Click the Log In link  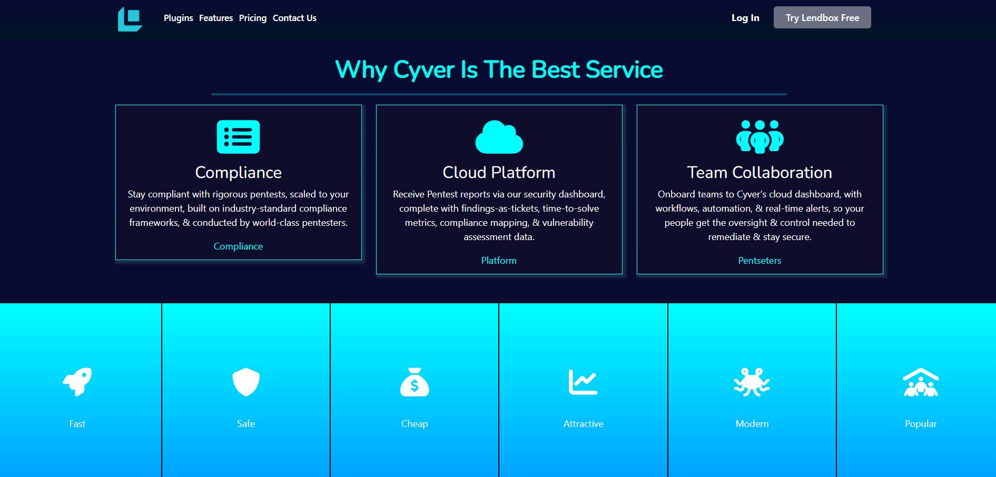(x=745, y=18)
